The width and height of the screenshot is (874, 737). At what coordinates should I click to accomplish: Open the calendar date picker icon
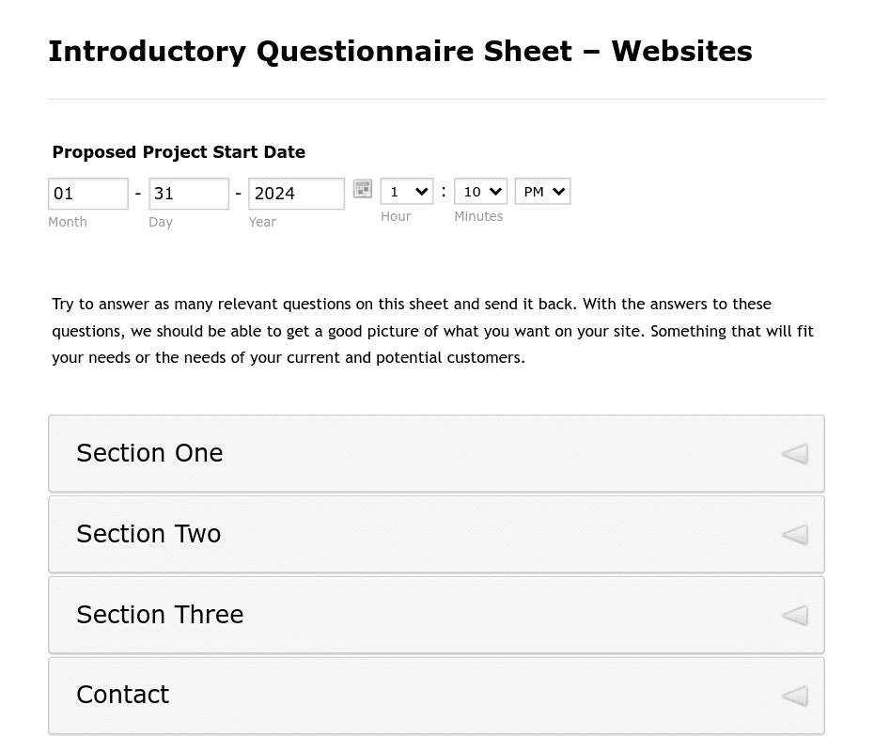363,189
